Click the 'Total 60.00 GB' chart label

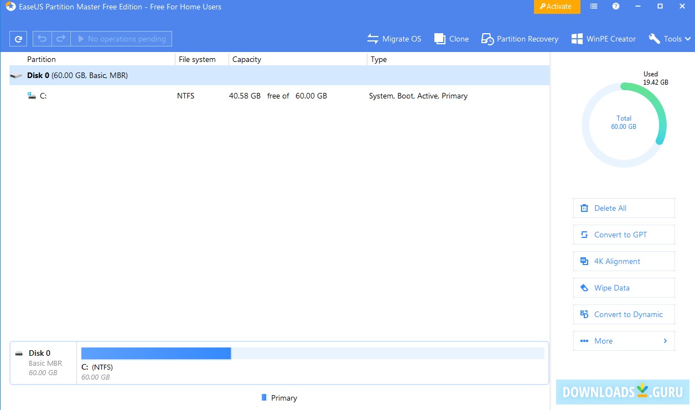pos(624,122)
